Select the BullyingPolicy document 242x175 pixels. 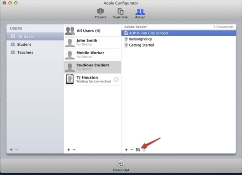[x=179, y=39]
